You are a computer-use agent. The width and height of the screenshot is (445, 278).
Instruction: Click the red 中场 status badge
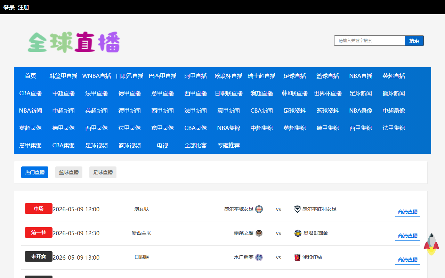pyautogui.click(x=39, y=208)
